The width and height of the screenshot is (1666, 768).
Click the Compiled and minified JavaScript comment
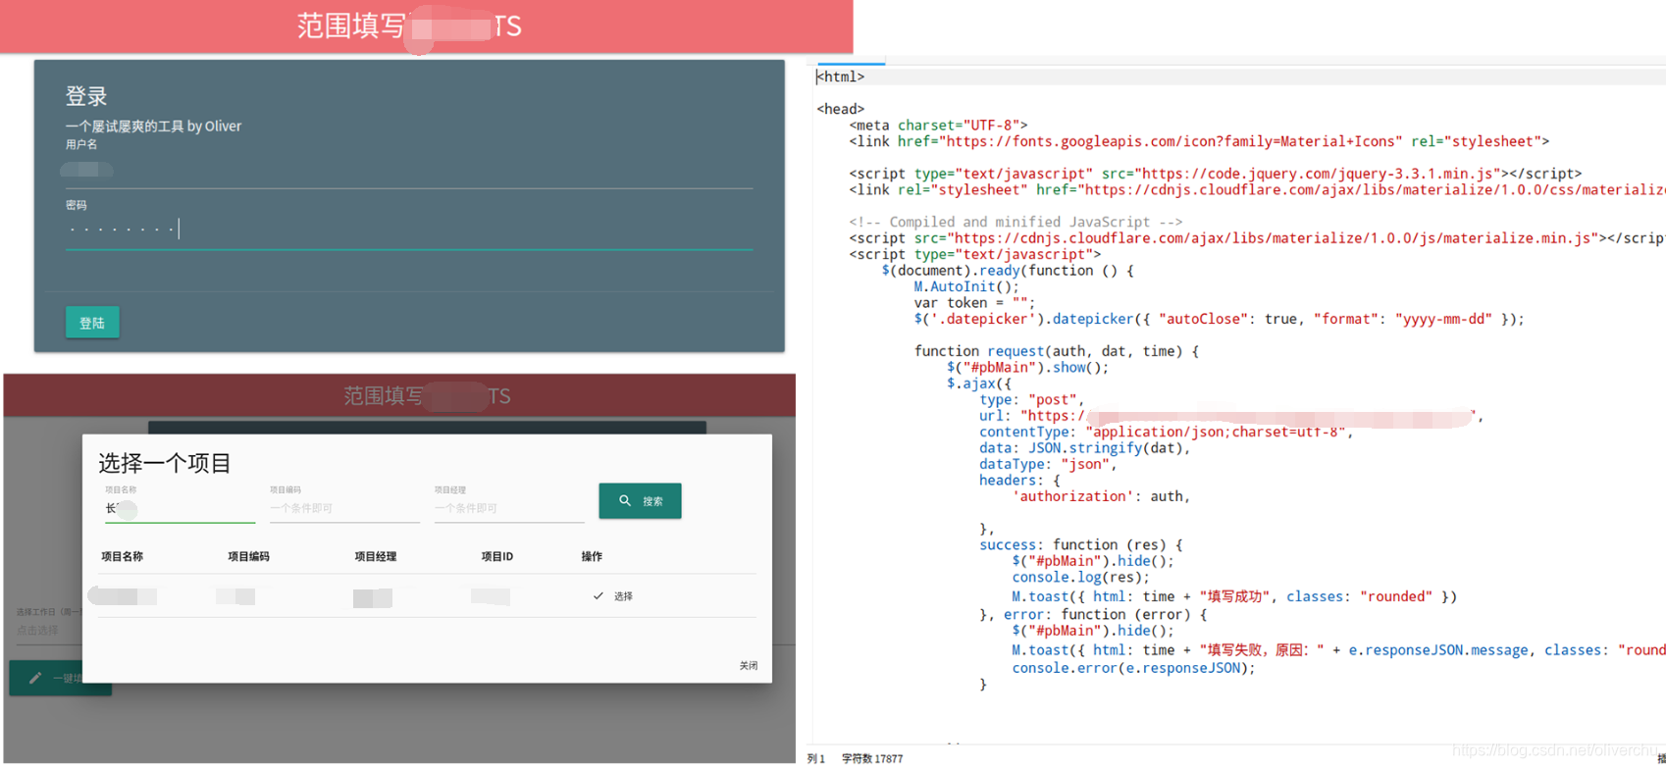(x=1015, y=222)
